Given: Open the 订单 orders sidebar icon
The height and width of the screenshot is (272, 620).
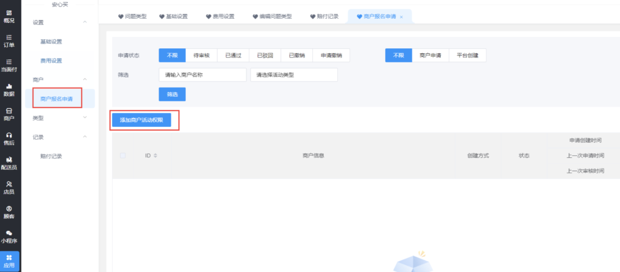Looking at the screenshot, I should click(x=9, y=39).
